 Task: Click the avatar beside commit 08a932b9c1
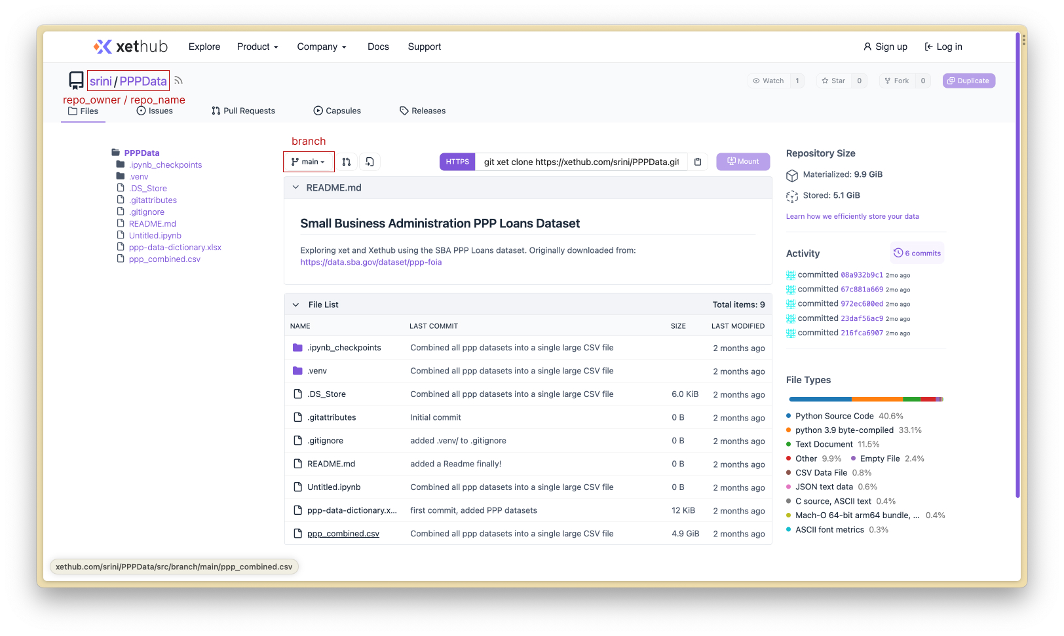791,275
